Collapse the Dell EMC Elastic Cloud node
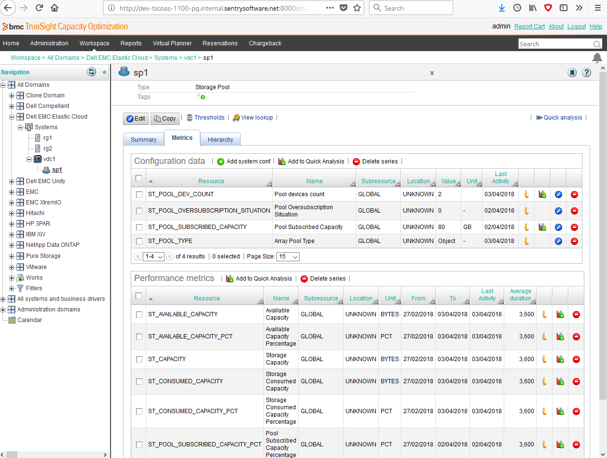The image size is (607, 458). [x=12, y=117]
